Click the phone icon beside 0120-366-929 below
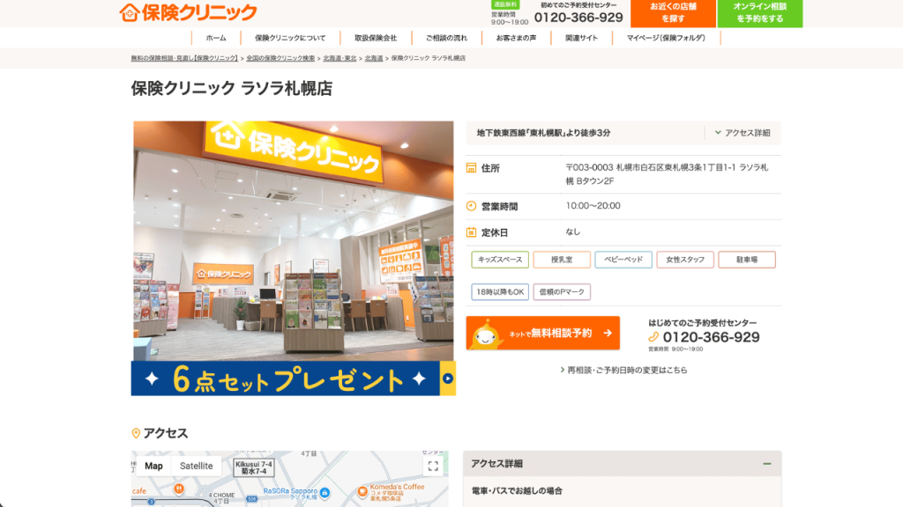This screenshot has height=507, width=903. (x=653, y=337)
